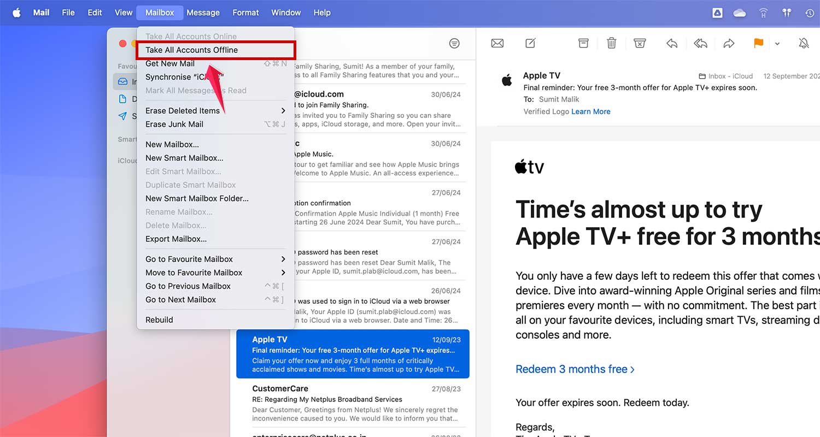Open the Compose new message icon
Image resolution: width=820 pixels, height=437 pixels.
(x=529, y=43)
